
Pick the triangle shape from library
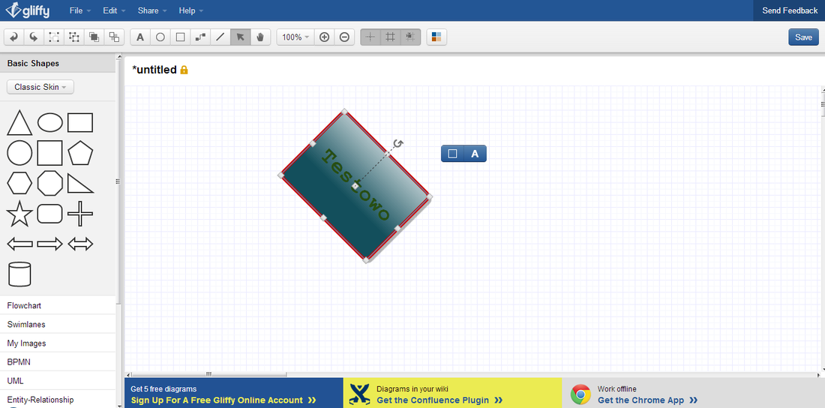[x=19, y=123]
